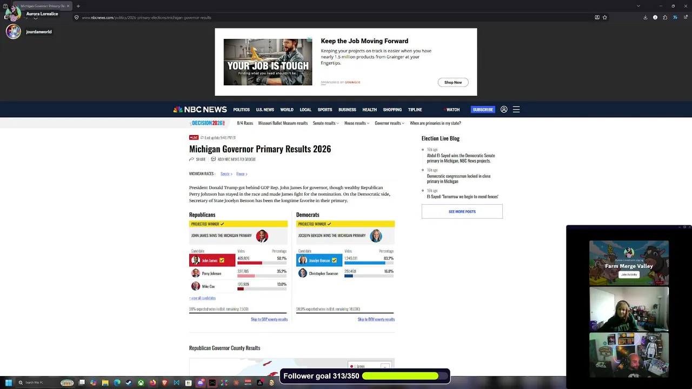The image size is (692, 389).
Task: Expand view all candidates link
Action: click(202, 298)
